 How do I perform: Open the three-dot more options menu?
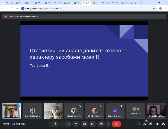coord(108,124)
